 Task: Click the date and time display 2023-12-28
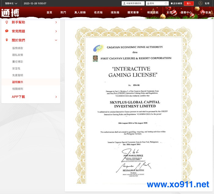click(35, 3)
